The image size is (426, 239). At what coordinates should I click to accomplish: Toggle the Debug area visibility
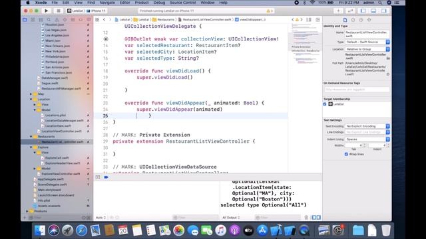point(373,11)
